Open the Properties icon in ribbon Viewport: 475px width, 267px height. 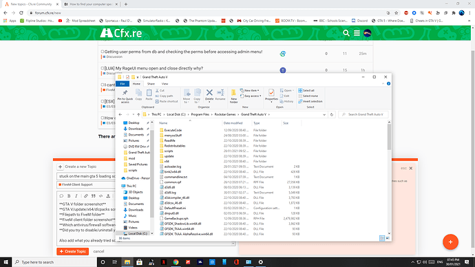coord(271,96)
